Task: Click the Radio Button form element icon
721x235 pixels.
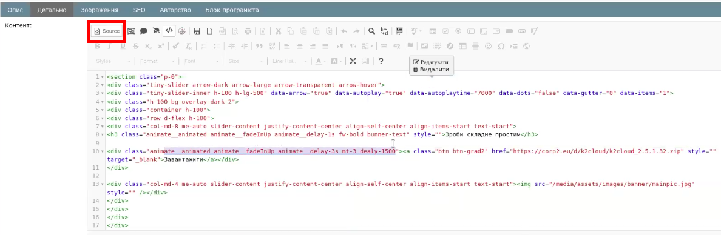Action: coord(458,31)
